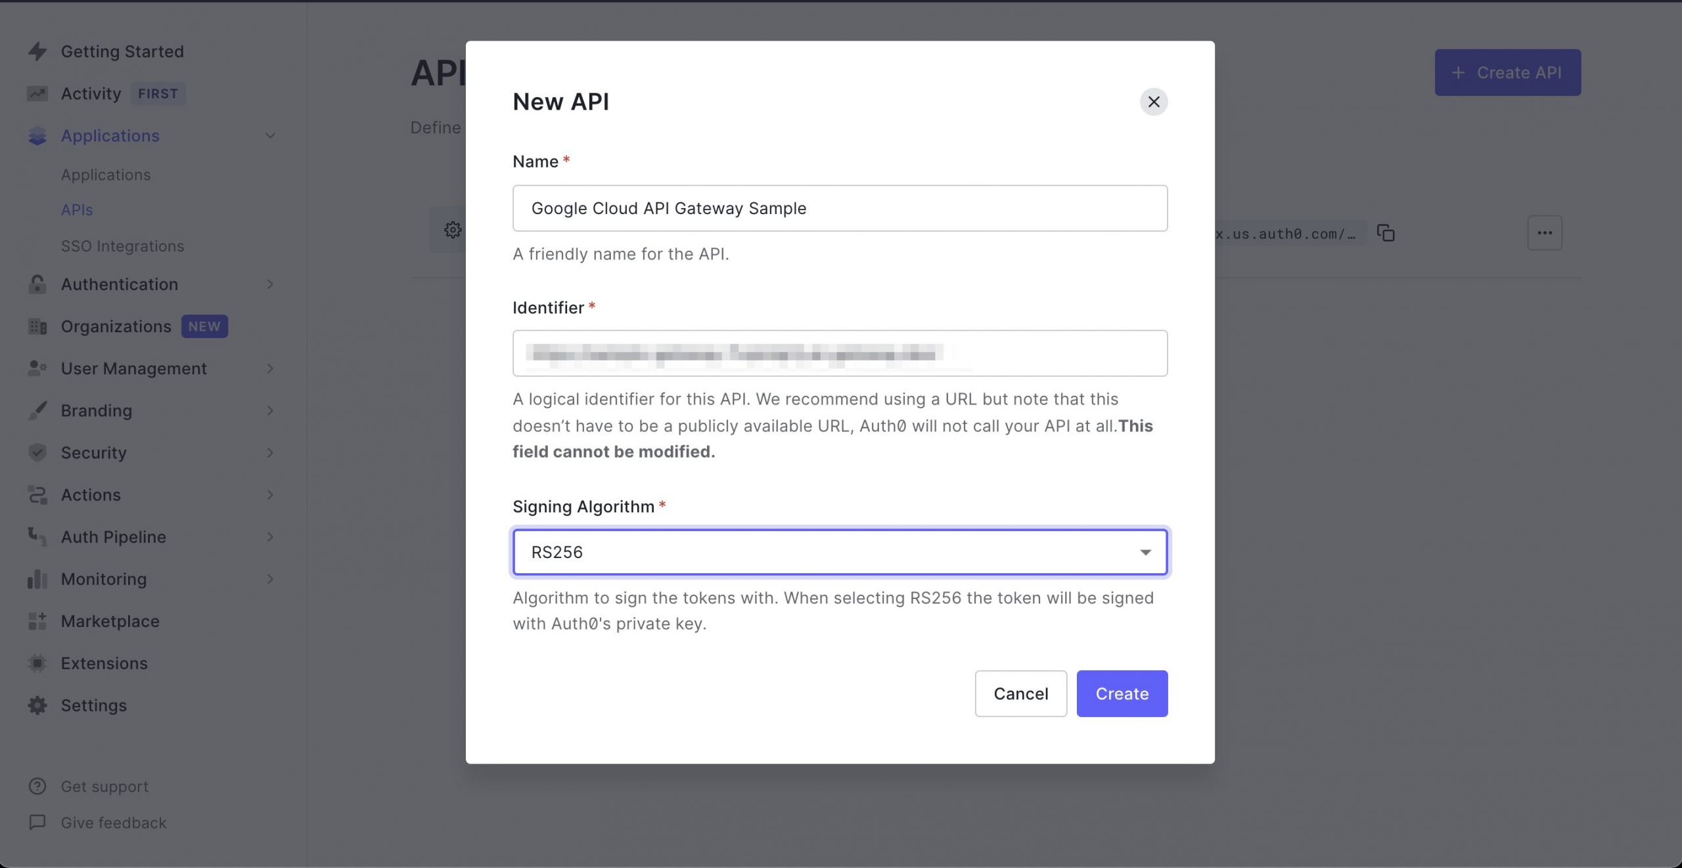Open Marketplace in sidebar
The height and width of the screenshot is (868, 1682).
[110, 621]
